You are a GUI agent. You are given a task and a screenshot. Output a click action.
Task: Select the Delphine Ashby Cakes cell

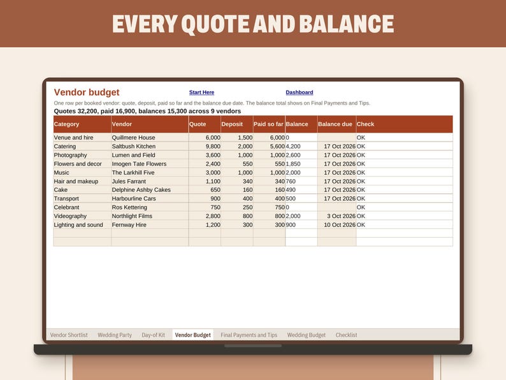coord(150,190)
